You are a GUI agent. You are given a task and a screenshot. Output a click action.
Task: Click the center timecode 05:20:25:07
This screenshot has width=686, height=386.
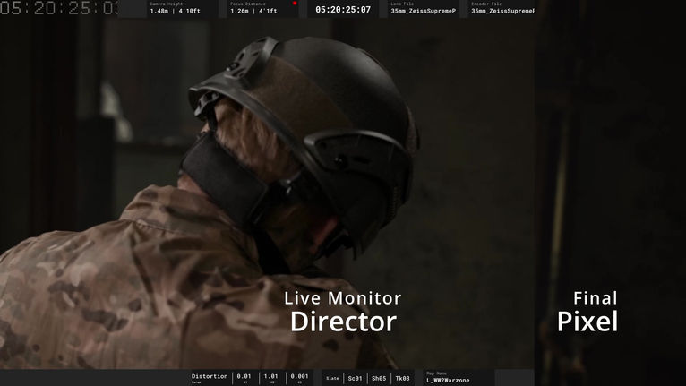(x=343, y=10)
